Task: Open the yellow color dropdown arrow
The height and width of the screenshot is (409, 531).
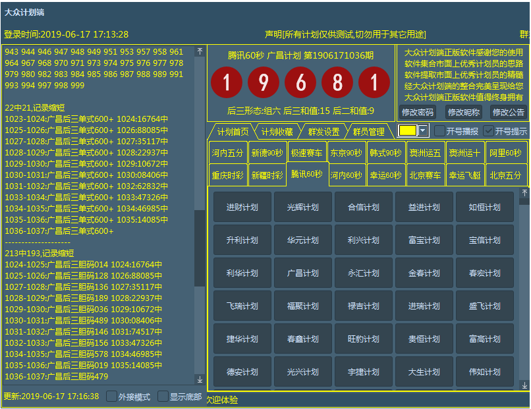Action: pyautogui.click(x=423, y=130)
